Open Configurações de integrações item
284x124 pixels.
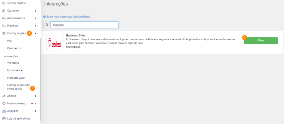pyautogui.click(x=18, y=87)
